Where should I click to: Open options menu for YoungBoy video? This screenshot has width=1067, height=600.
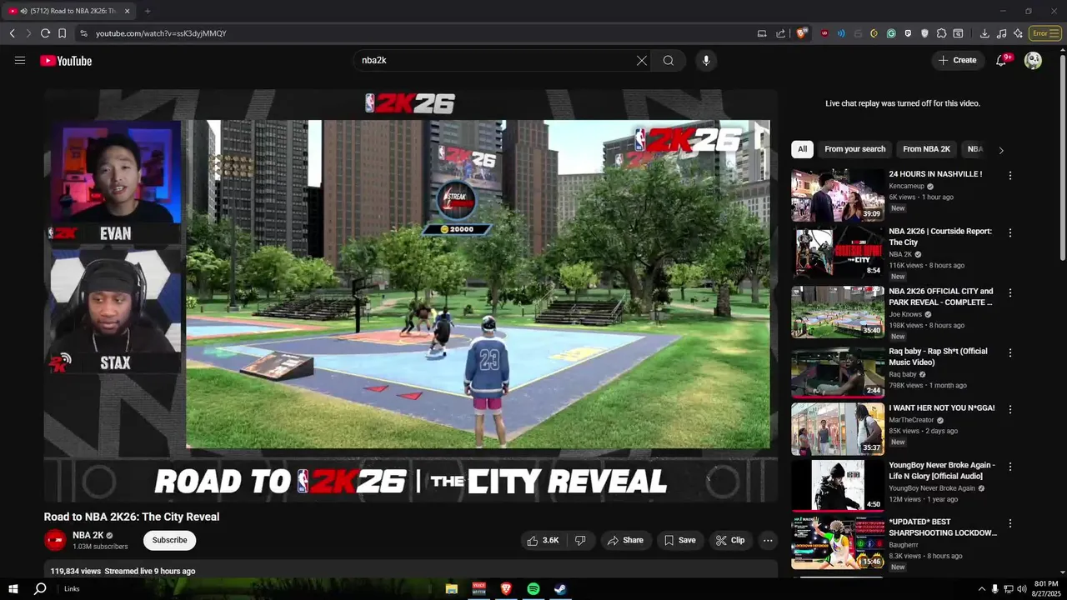tap(1010, 467)
